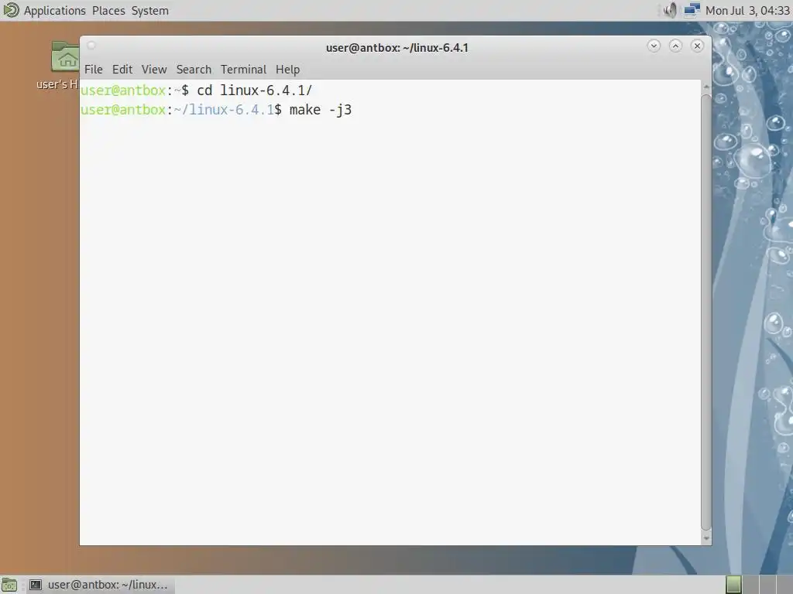Click the first green workspace switcher box
Viewport: 793px width, 594px height.
click(x=733, y=585)
